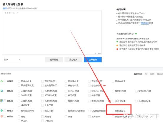
Task: Click the green globe icon beside 查域名
Action: 1,111
